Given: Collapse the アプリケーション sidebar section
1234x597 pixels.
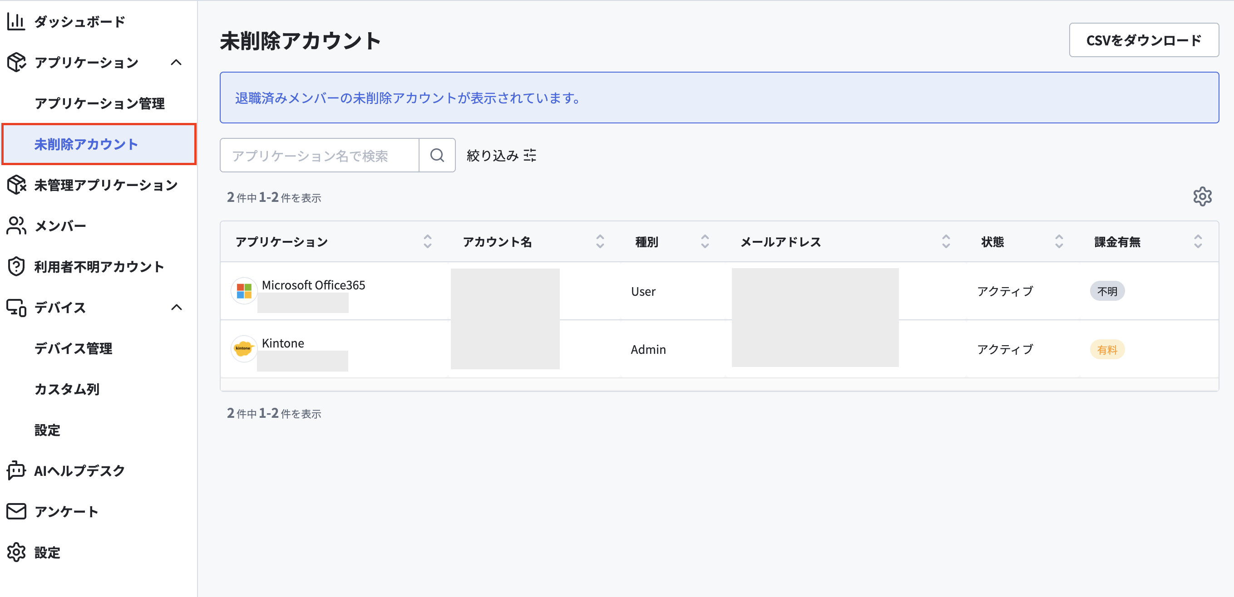Looking at the screenshot, I should tap(176, 62).
